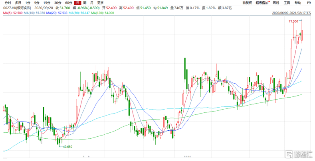Select the 月 monthly period tab
This screenshot has width=315, height=161.
tap(91, 3)
